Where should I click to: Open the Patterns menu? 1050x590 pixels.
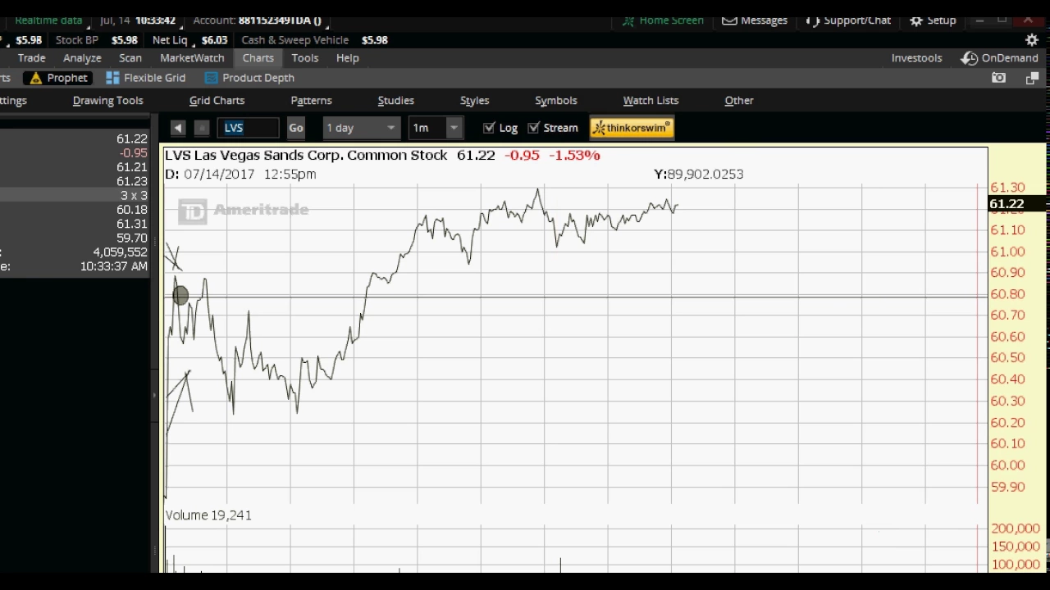[x=311, y=101]
